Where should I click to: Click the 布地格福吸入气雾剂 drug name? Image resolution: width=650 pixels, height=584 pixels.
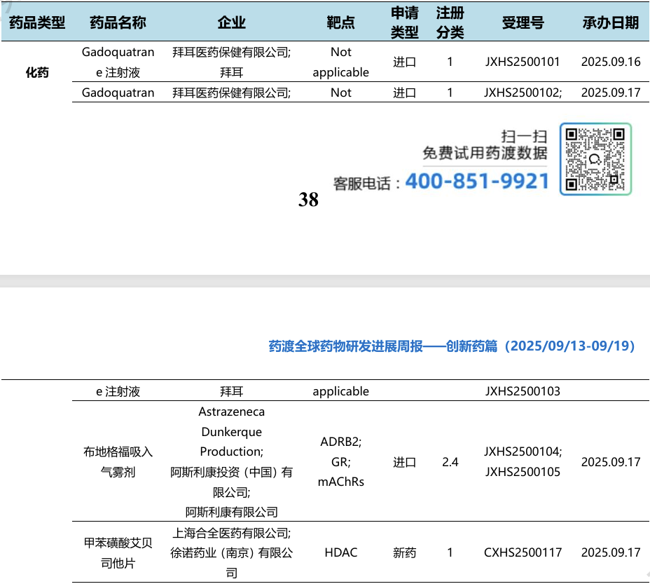(x=118, y=461)
